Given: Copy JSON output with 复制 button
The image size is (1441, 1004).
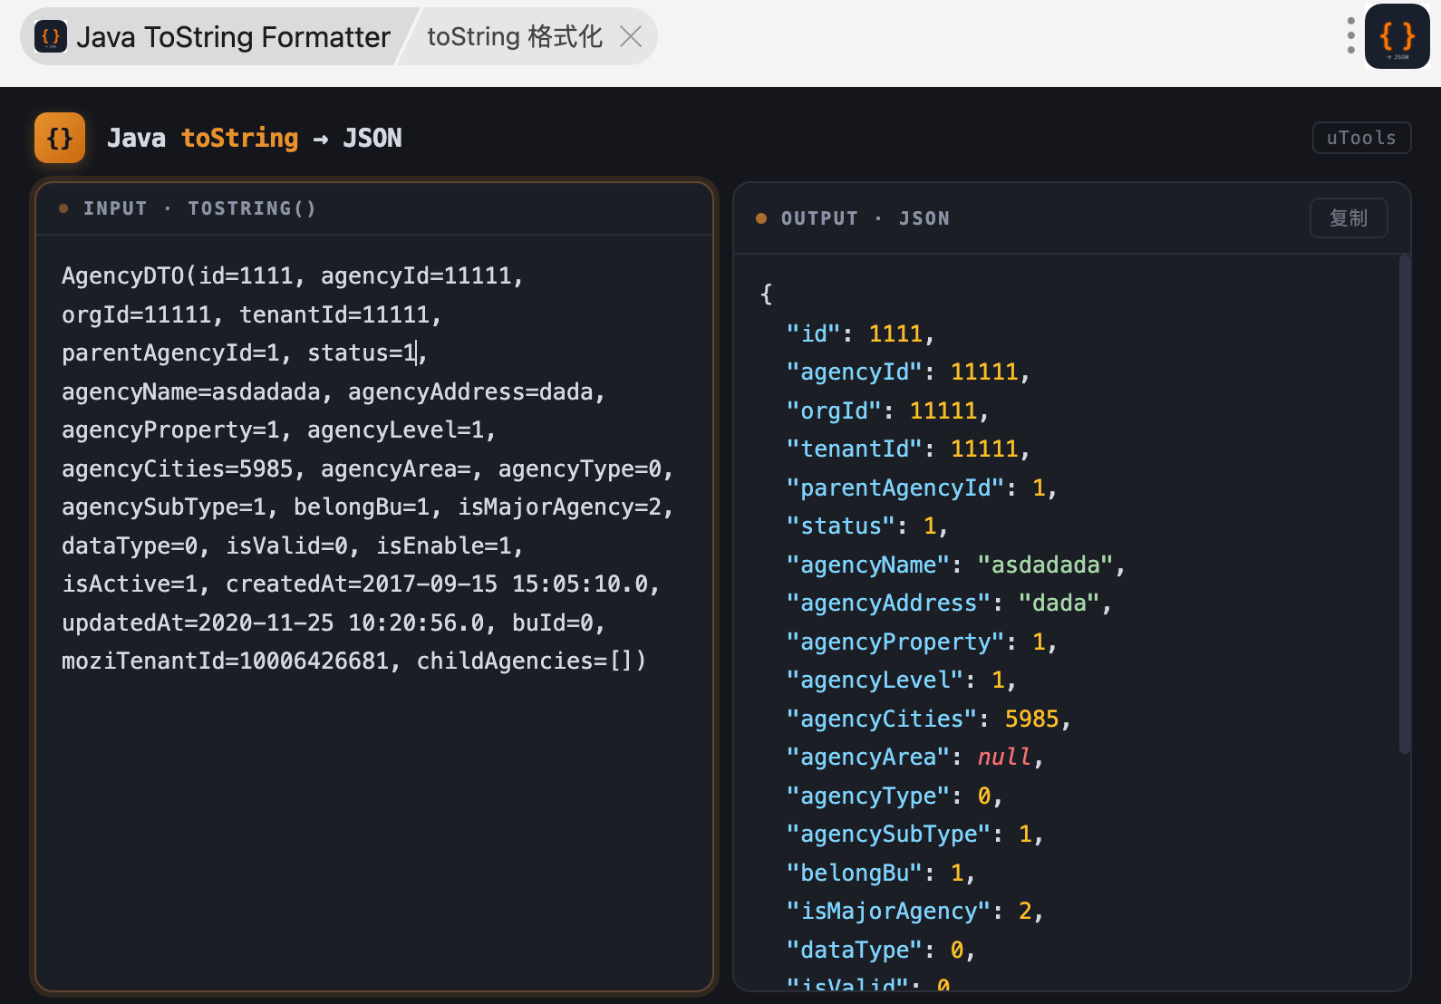Looking at the screenshot, I should pyautogui.click(x=1349, y=218).
